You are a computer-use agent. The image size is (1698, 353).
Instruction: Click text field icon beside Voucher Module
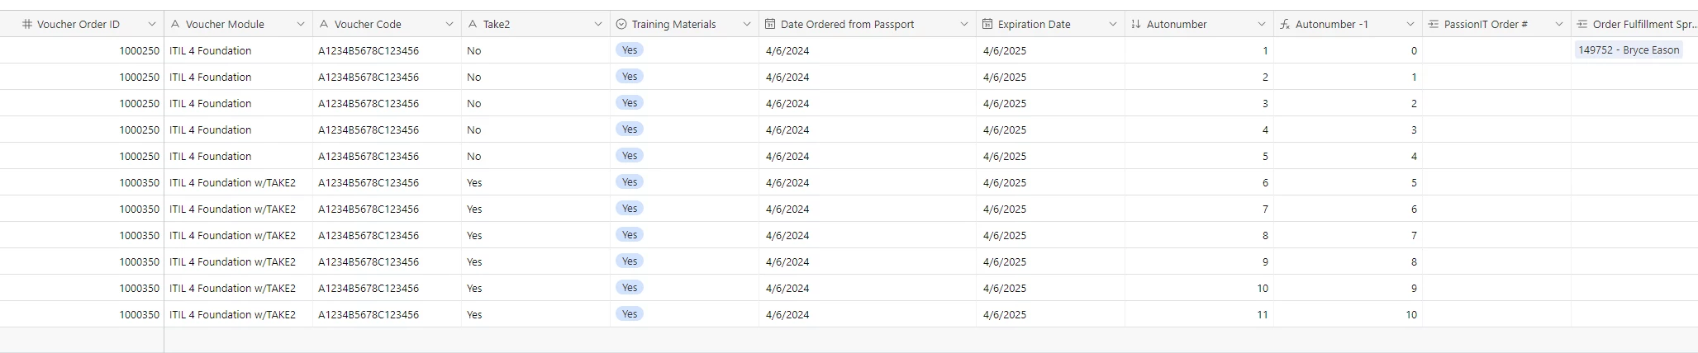coord(175,25)
